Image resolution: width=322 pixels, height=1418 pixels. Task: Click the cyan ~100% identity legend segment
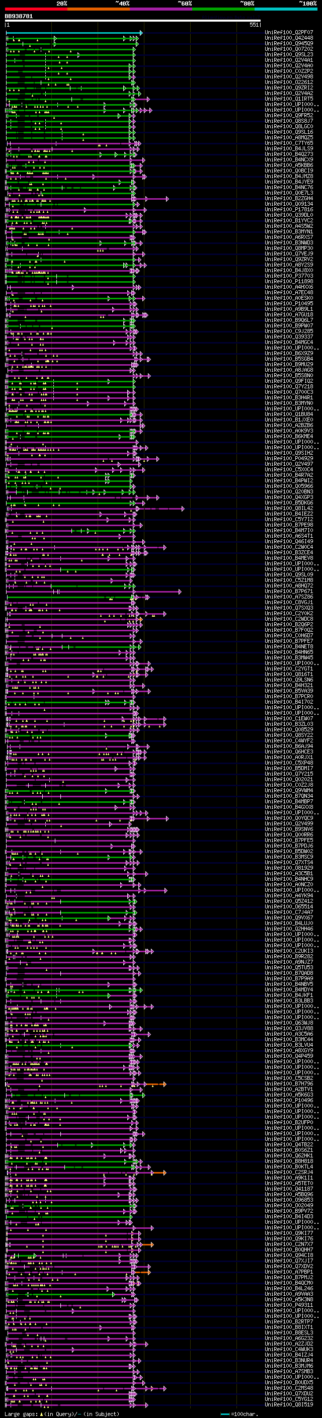[x=286, y=9]
